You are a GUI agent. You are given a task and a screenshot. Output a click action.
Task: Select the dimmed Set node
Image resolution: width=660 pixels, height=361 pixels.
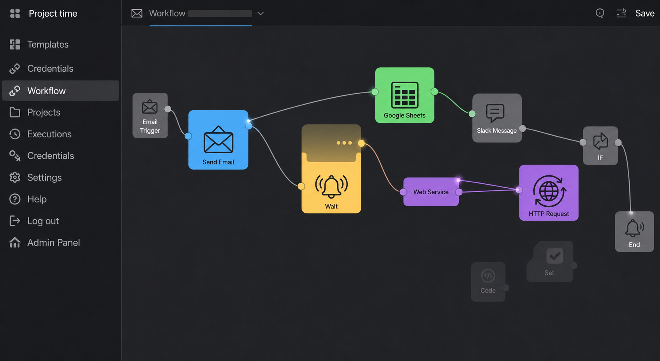pyautogui.click(x=550, y=261)
